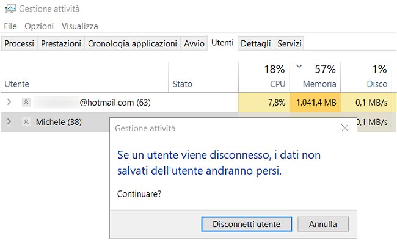The width and height of the screenshot is (397, 249).
Task: Switch to the Prestazioni tab
Action: click(61, 43)
